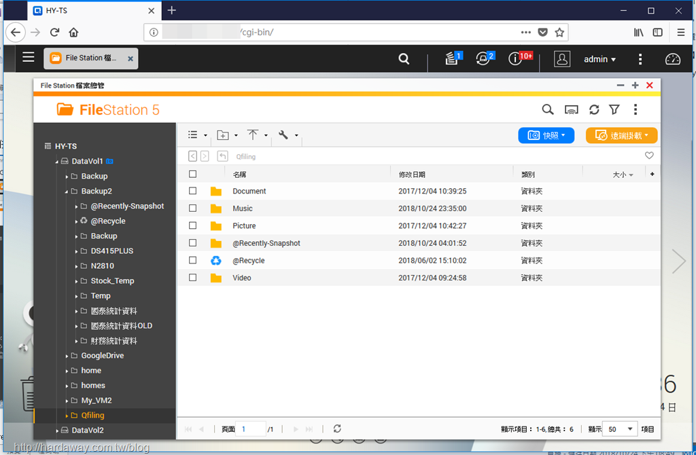This screenshot has height=455, width=696.
Task: Click the create folder icon
Action: coord(223,135)
